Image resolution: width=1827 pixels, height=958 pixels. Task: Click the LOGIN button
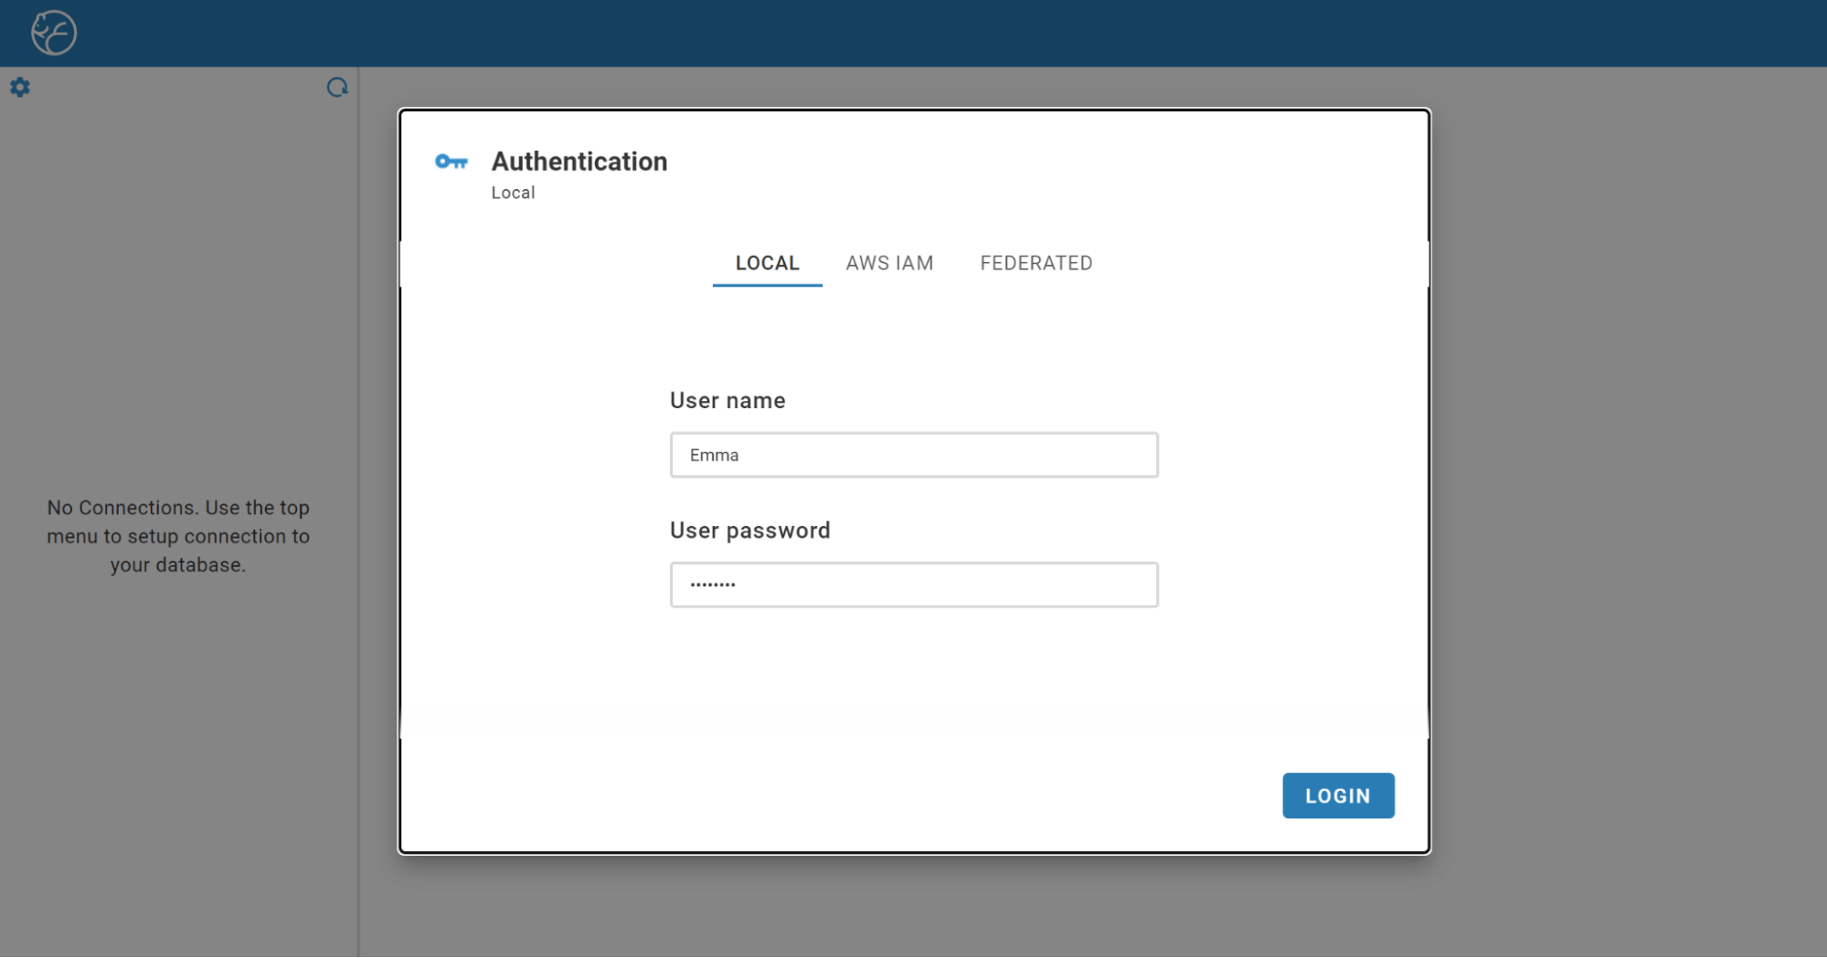tap(1338, 795)
